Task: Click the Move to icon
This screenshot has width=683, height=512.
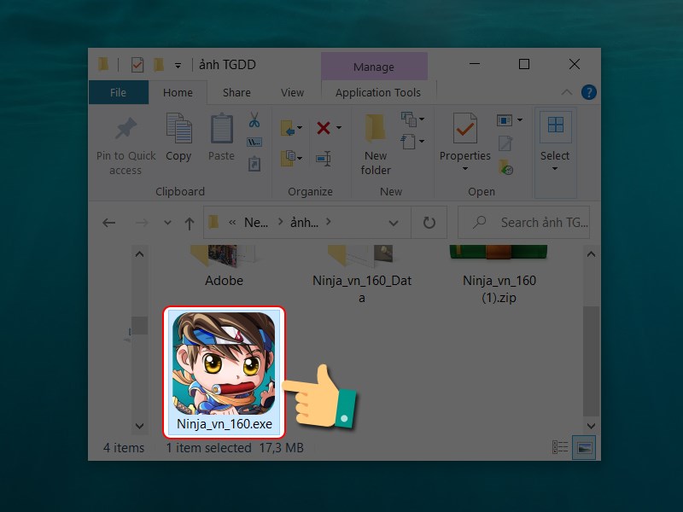Action: click(287, 127)
